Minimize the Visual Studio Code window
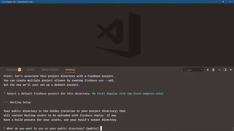The height and width of the screenshot is (131, 234). coord(216,1)
